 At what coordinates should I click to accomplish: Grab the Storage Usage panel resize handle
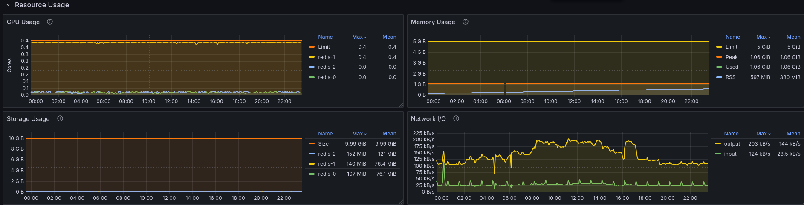[401, 202]
